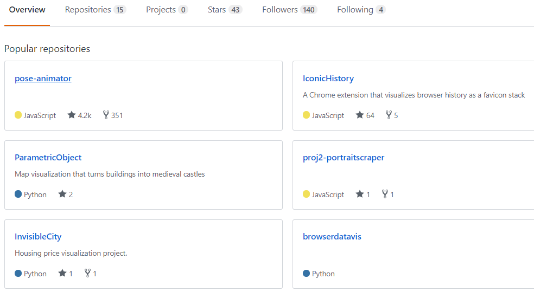Open the Projects tab
This screenshot has width=534, height=292.
(x=167, y=10)
